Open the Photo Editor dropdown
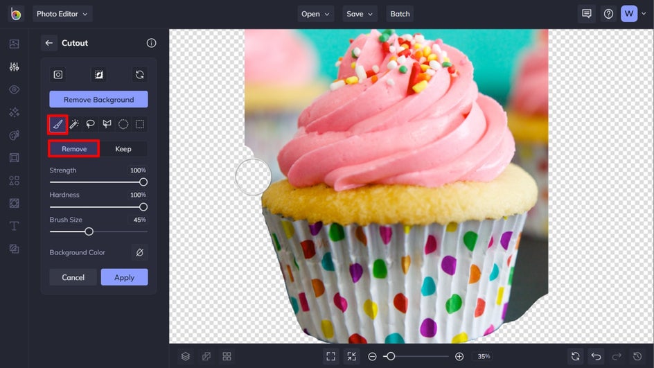 [62, 14]
